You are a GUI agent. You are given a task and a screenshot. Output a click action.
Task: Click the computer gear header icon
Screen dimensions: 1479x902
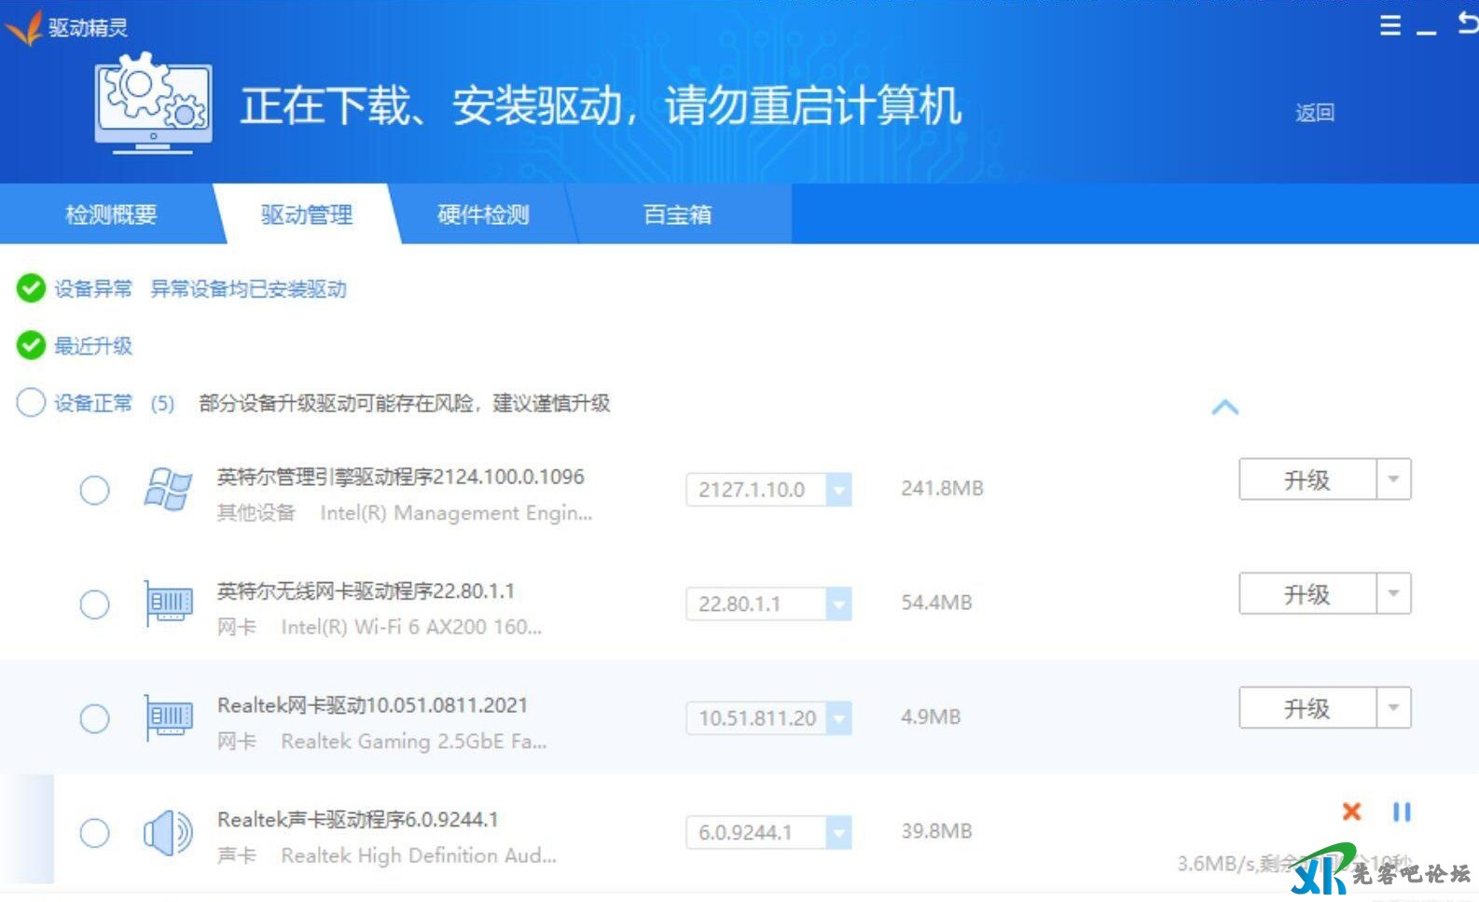[154, 104]
